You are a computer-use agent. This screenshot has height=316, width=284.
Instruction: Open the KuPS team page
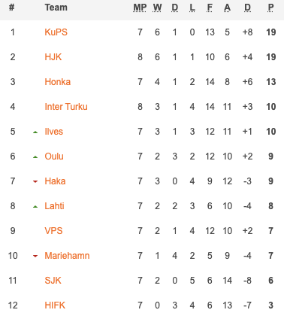56,32
